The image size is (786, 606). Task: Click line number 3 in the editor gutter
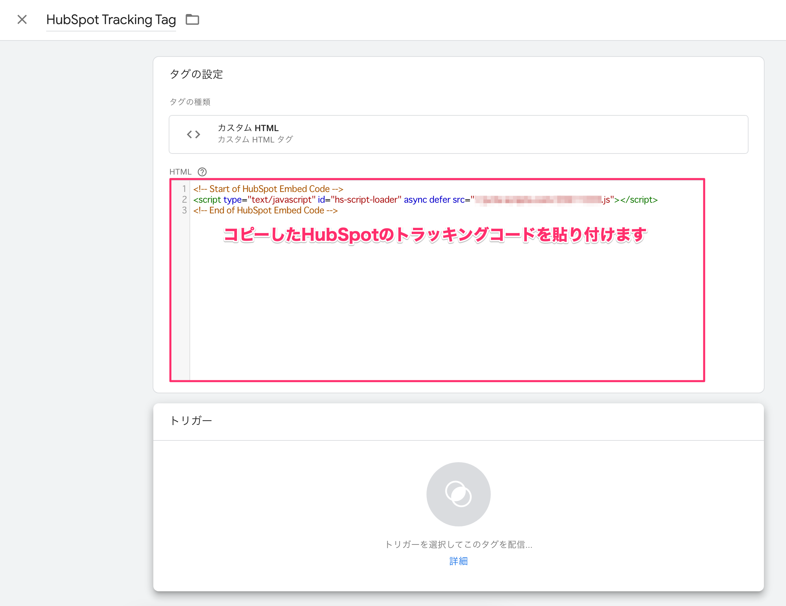click(x=184, y=210)
